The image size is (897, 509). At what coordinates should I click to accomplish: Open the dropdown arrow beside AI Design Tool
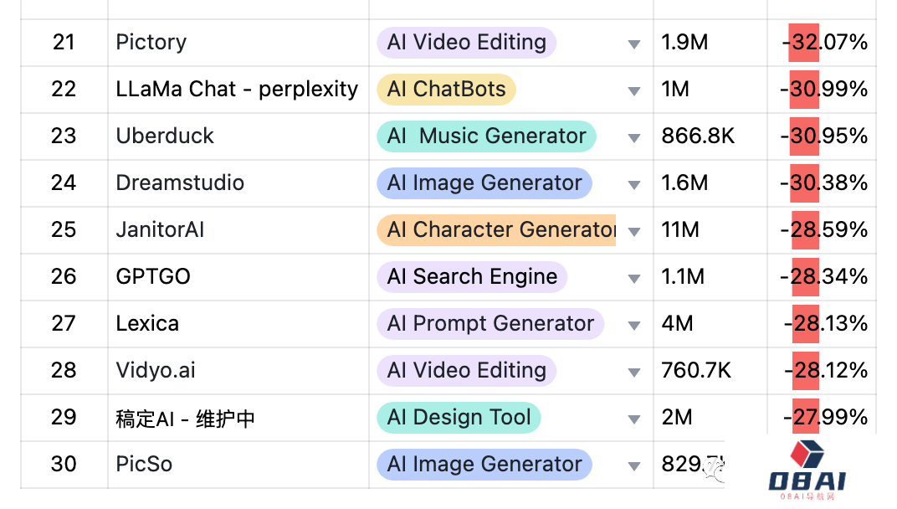click(x=634, y=419)
